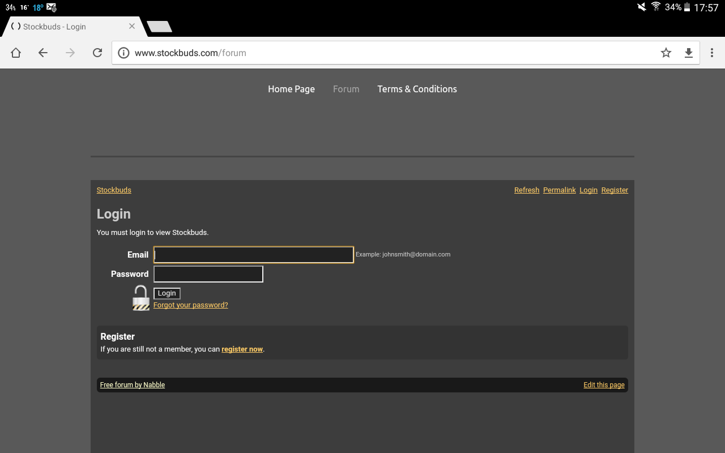This screenshot has width=725, height=453.
Task: Follow the register now link
Action: coord(242,349)
